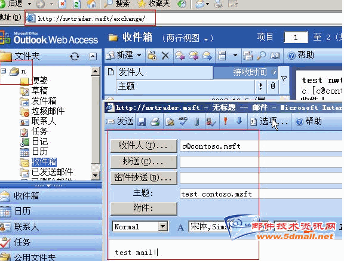Set high importance with red exclamation icon
This screenshot has width=344, height=261.
tap(225, 121)
